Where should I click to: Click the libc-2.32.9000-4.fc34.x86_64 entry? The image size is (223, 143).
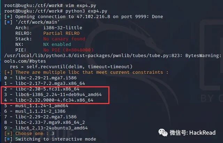pyautogui.click(x=49, y=100)
